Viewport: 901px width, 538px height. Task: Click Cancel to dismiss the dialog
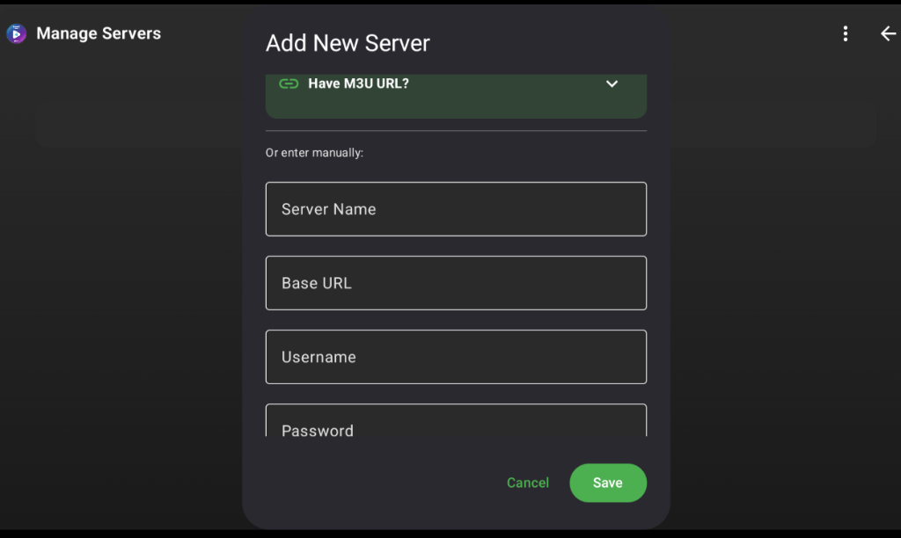click(527, 483)
